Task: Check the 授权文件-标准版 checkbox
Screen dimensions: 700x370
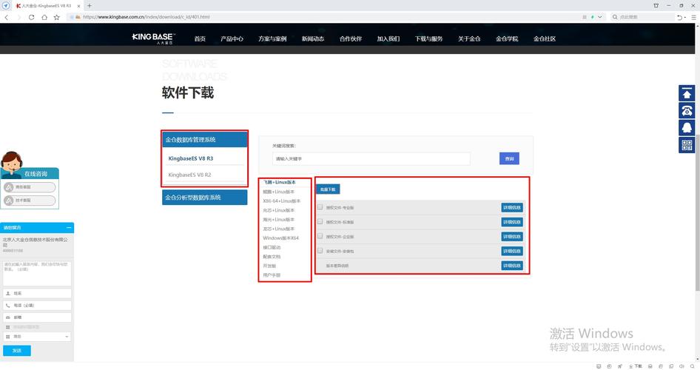Action: point(320,221)
